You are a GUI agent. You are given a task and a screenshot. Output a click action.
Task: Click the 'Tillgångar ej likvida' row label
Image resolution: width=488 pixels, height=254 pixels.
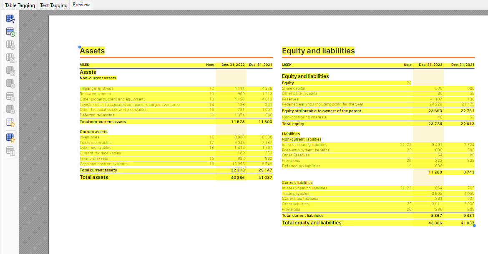(96, 88)
